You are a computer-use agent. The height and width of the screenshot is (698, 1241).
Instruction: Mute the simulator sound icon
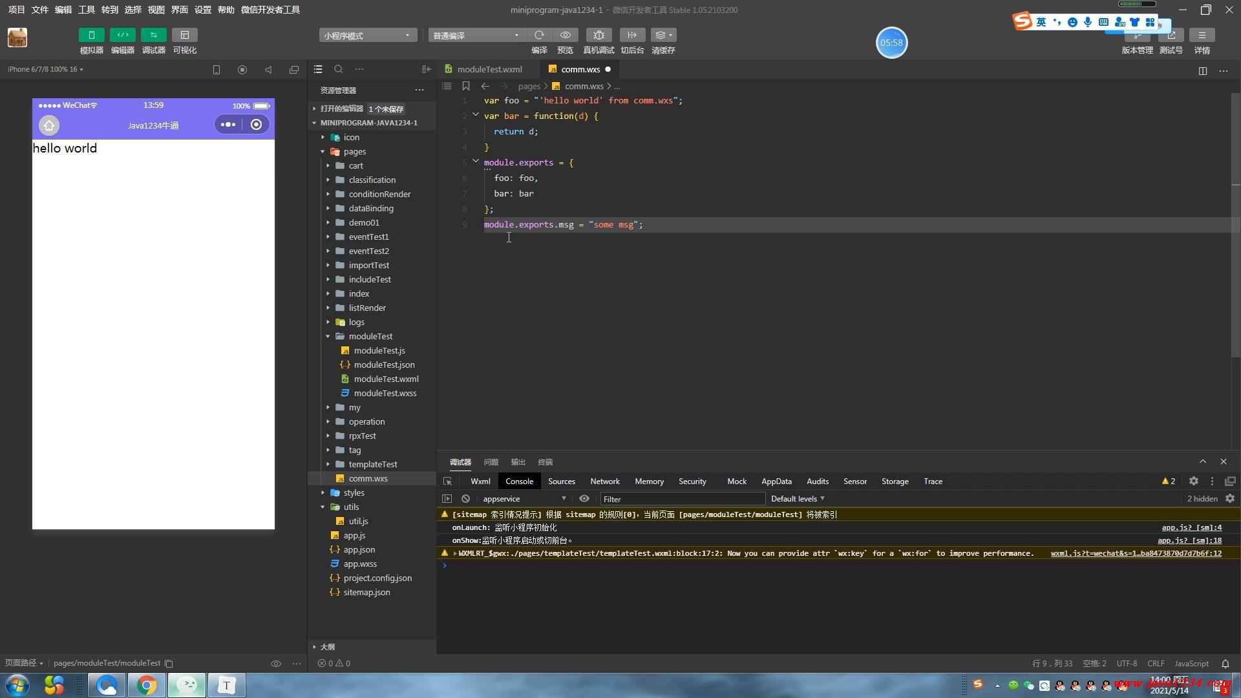[x=268, y=69]
